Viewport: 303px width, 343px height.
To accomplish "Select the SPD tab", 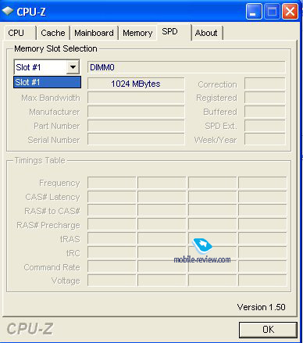I will click(174, 32).
